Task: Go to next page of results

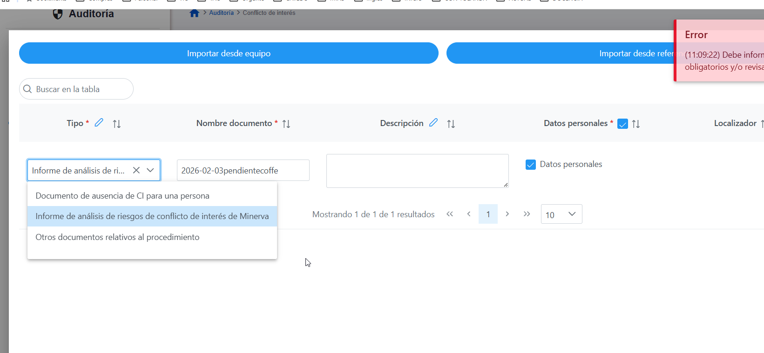Action: click(x=507, y=214)
